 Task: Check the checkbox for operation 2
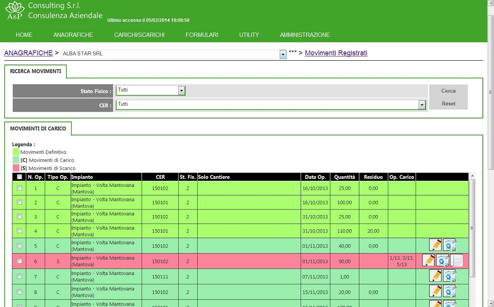(20, 202)
